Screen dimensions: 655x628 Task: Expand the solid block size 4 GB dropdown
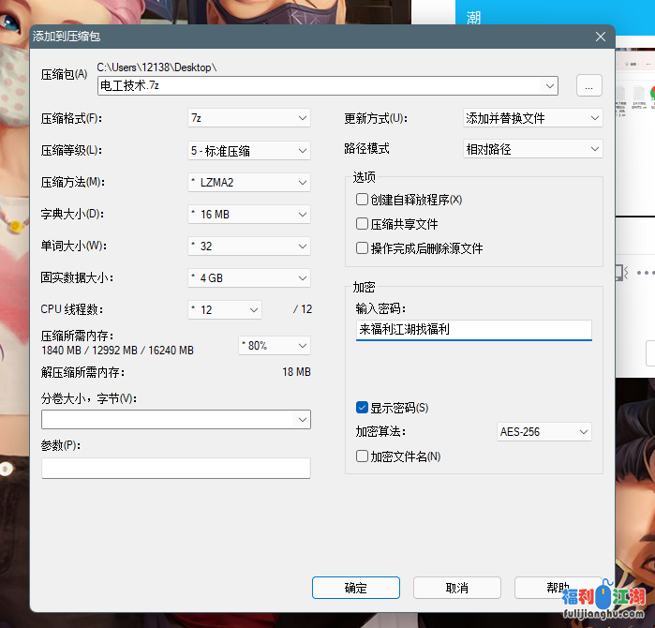(x=248, y=278)
